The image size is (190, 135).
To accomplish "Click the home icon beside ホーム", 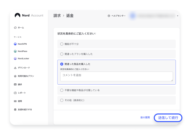I will [x=15, y=28].
